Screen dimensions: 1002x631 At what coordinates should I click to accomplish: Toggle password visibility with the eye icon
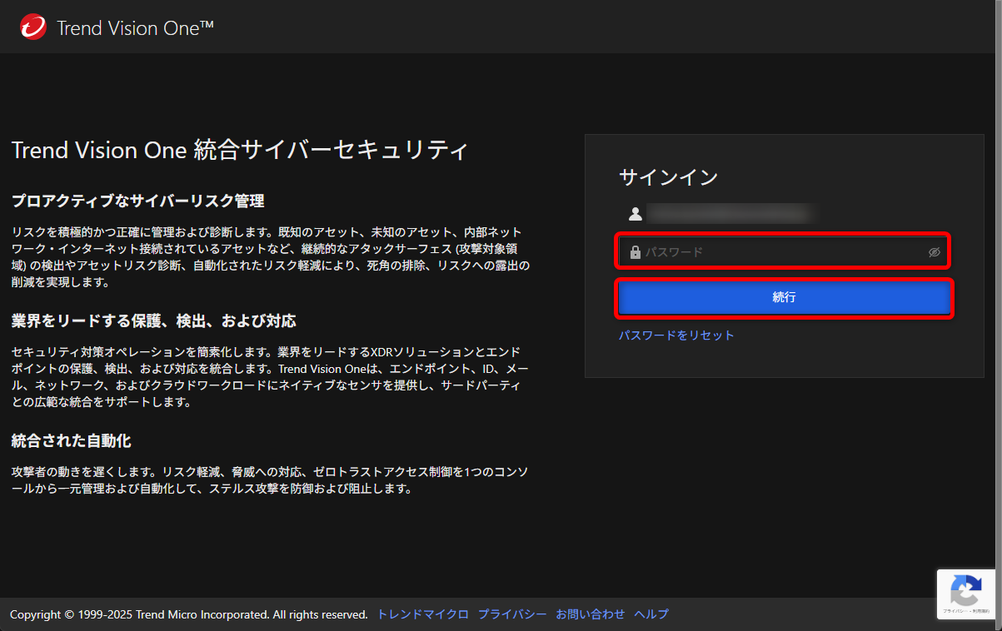pyautogui.click(x=934, y=251)
